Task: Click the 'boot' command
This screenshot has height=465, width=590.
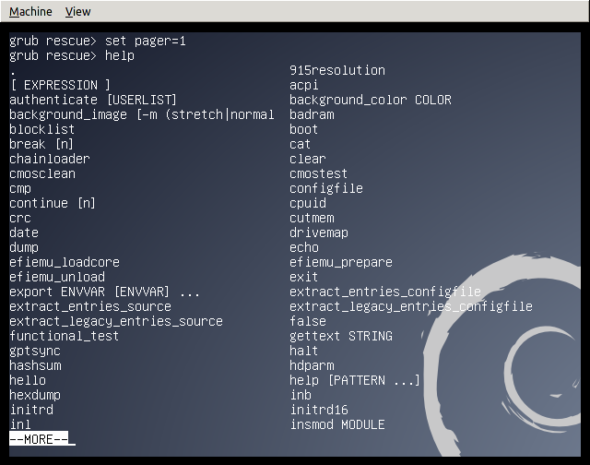Action: 303,129
